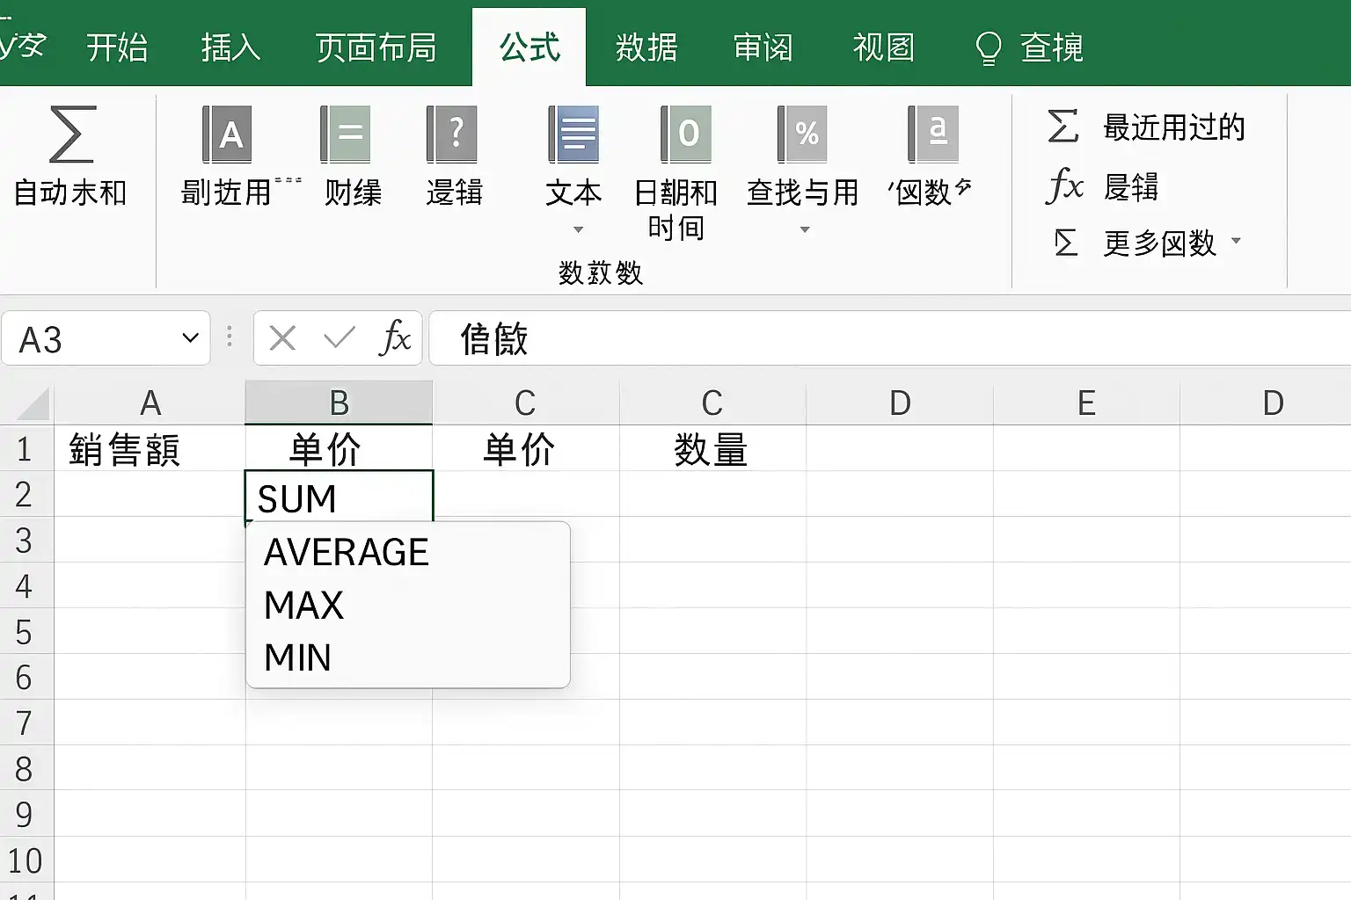Choose MAX from the autocomplete list

click(304, 606)
